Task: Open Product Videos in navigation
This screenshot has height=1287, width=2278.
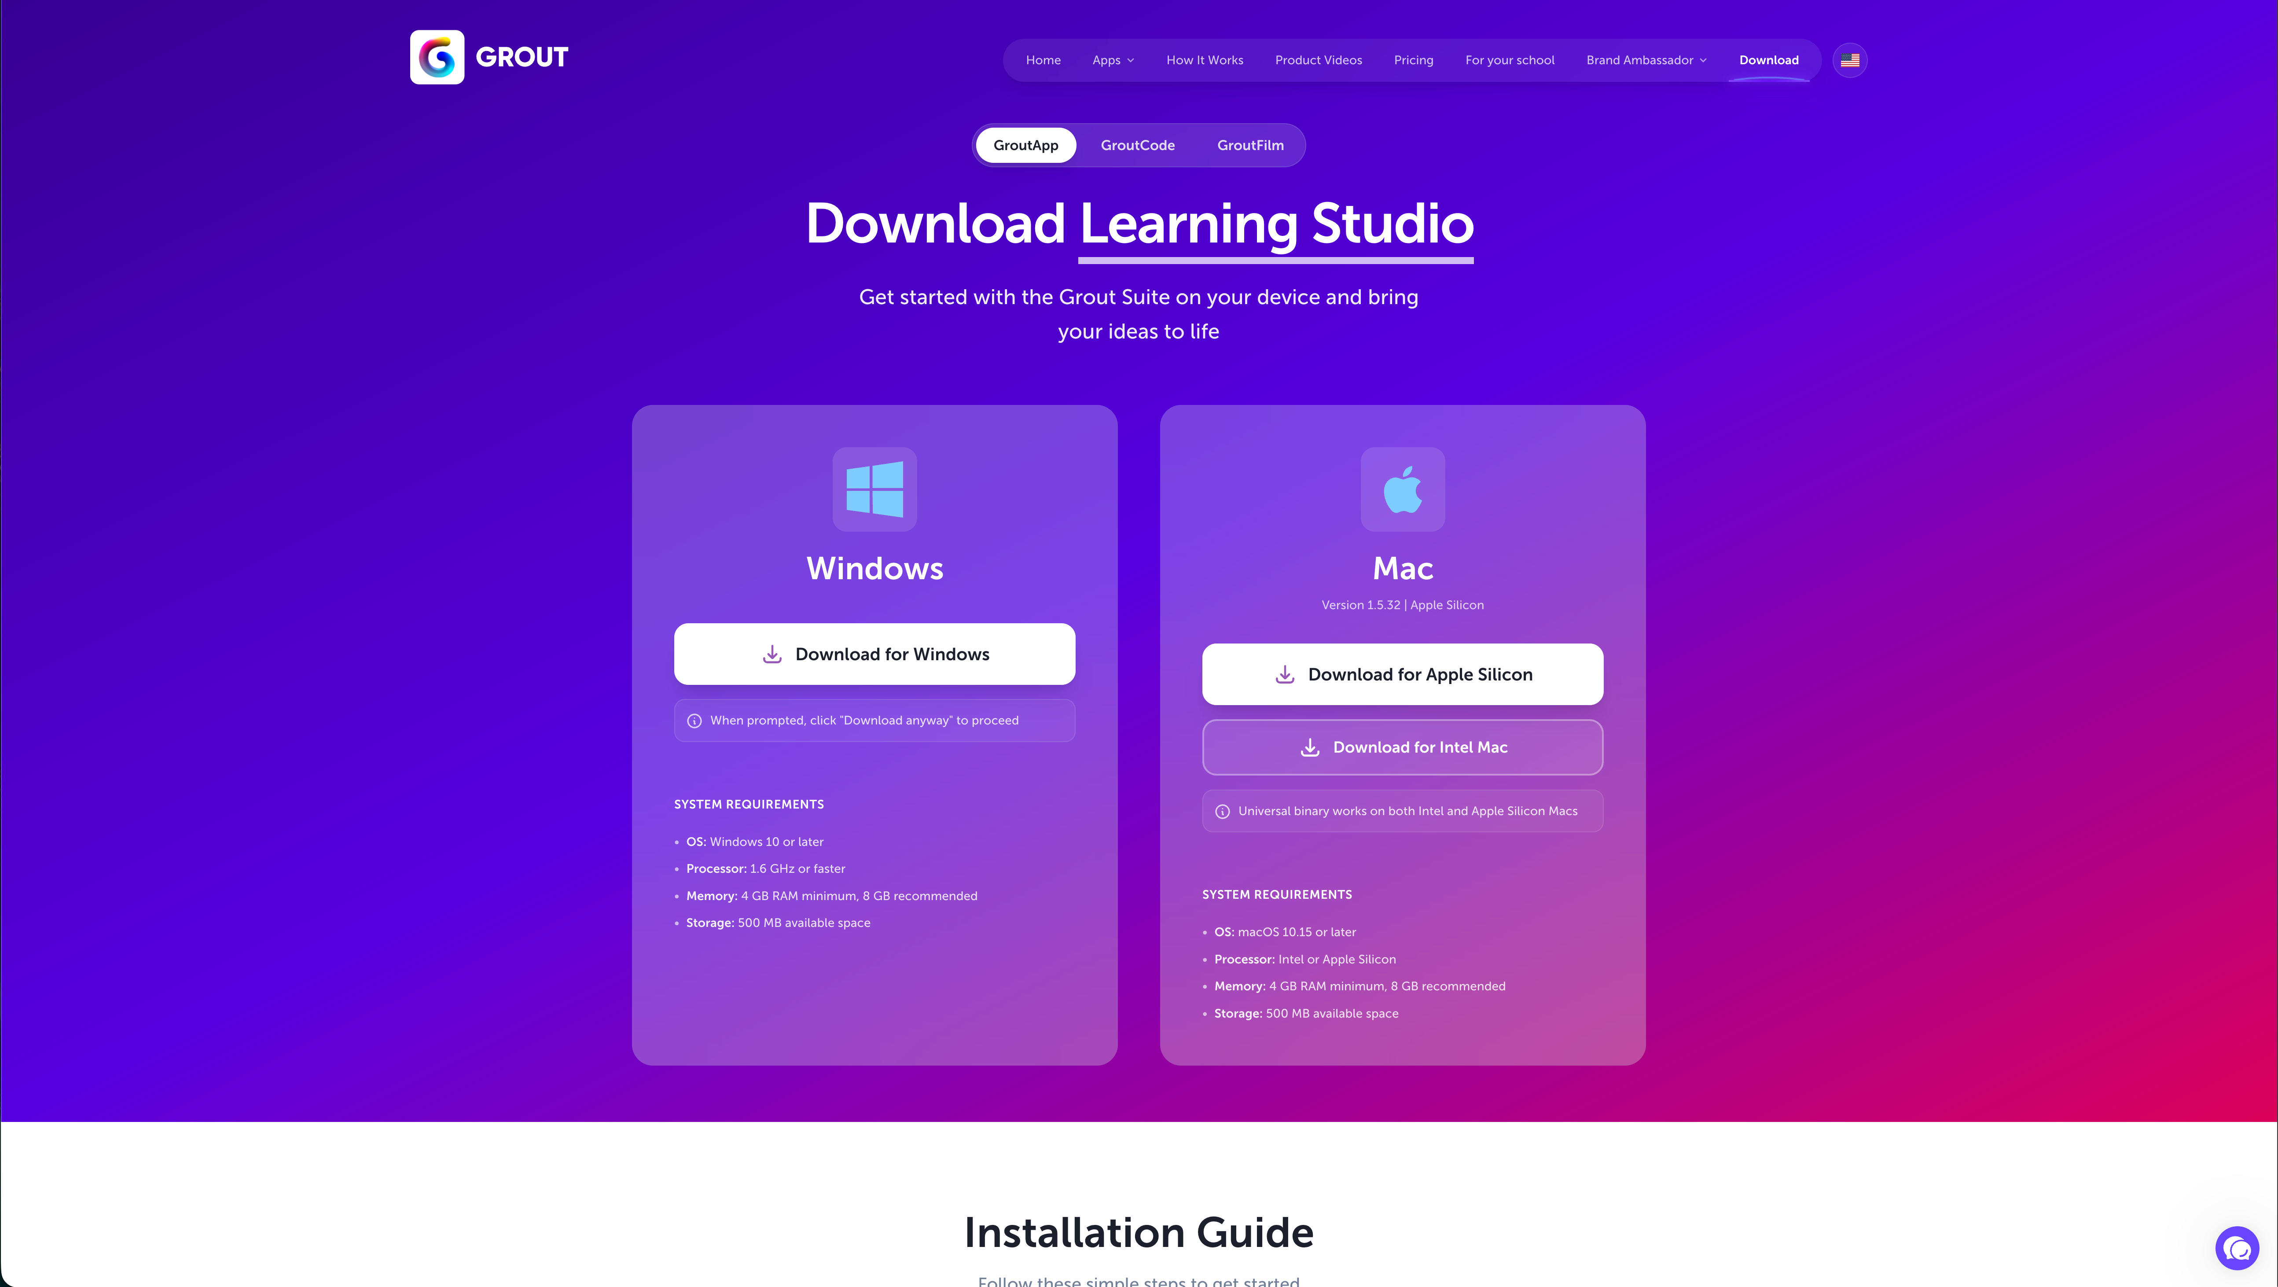Action: pyautogui.click(x=1319, y=60)
